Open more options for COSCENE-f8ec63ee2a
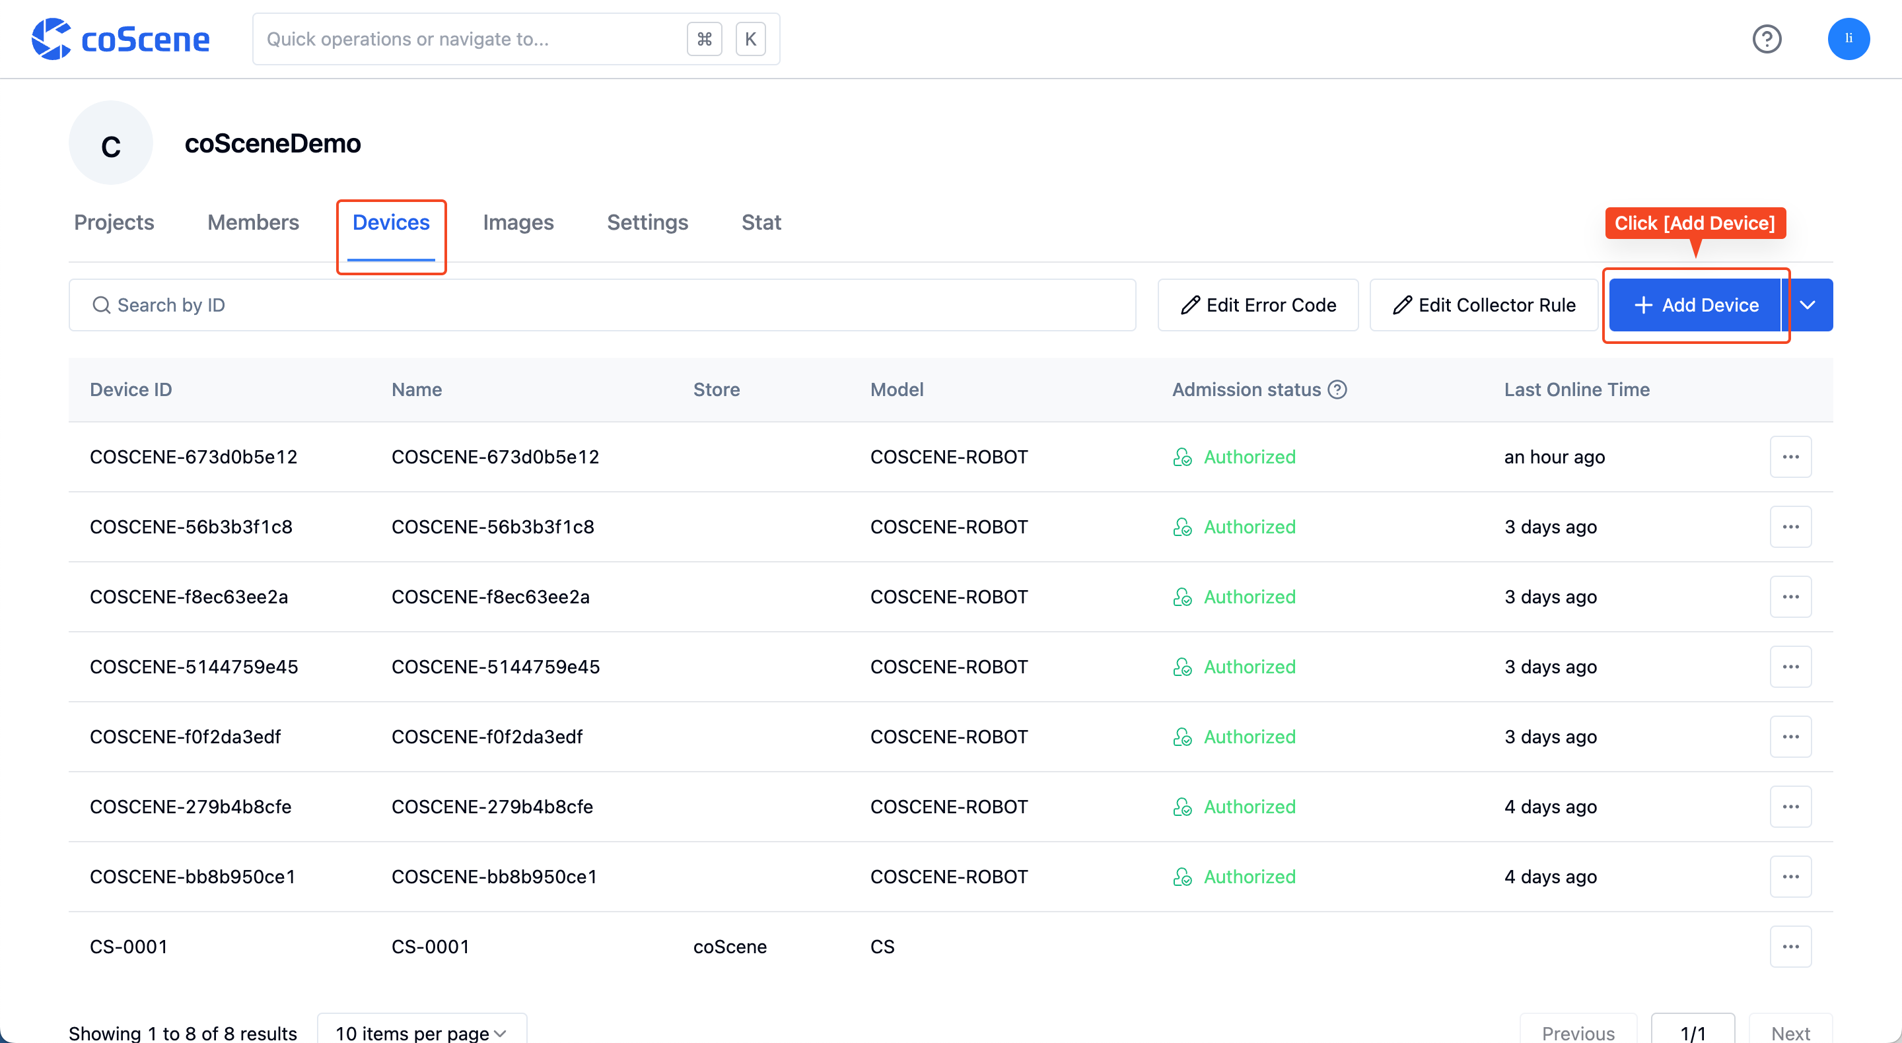The image size is (1902, 1043). tap(1790, 596)
